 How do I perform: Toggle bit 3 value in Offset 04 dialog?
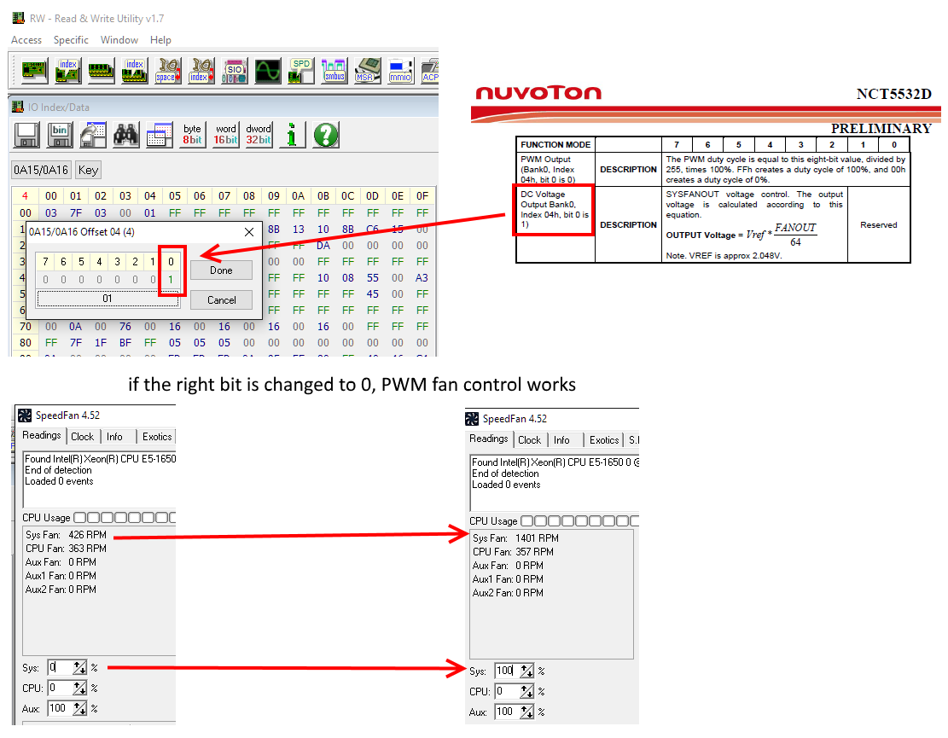117,279
